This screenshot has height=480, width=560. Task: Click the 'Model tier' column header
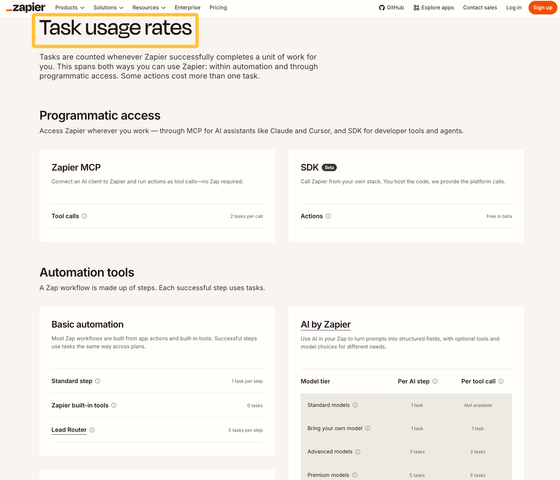[x=315, y=381]
